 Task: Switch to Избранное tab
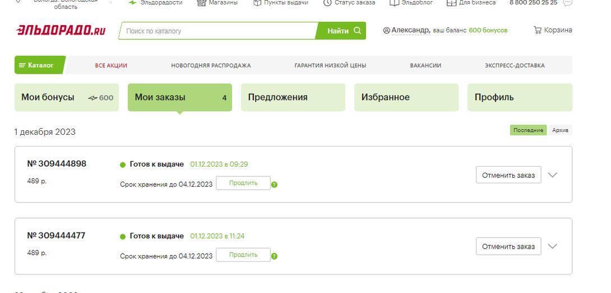click(x=406, y=97)
